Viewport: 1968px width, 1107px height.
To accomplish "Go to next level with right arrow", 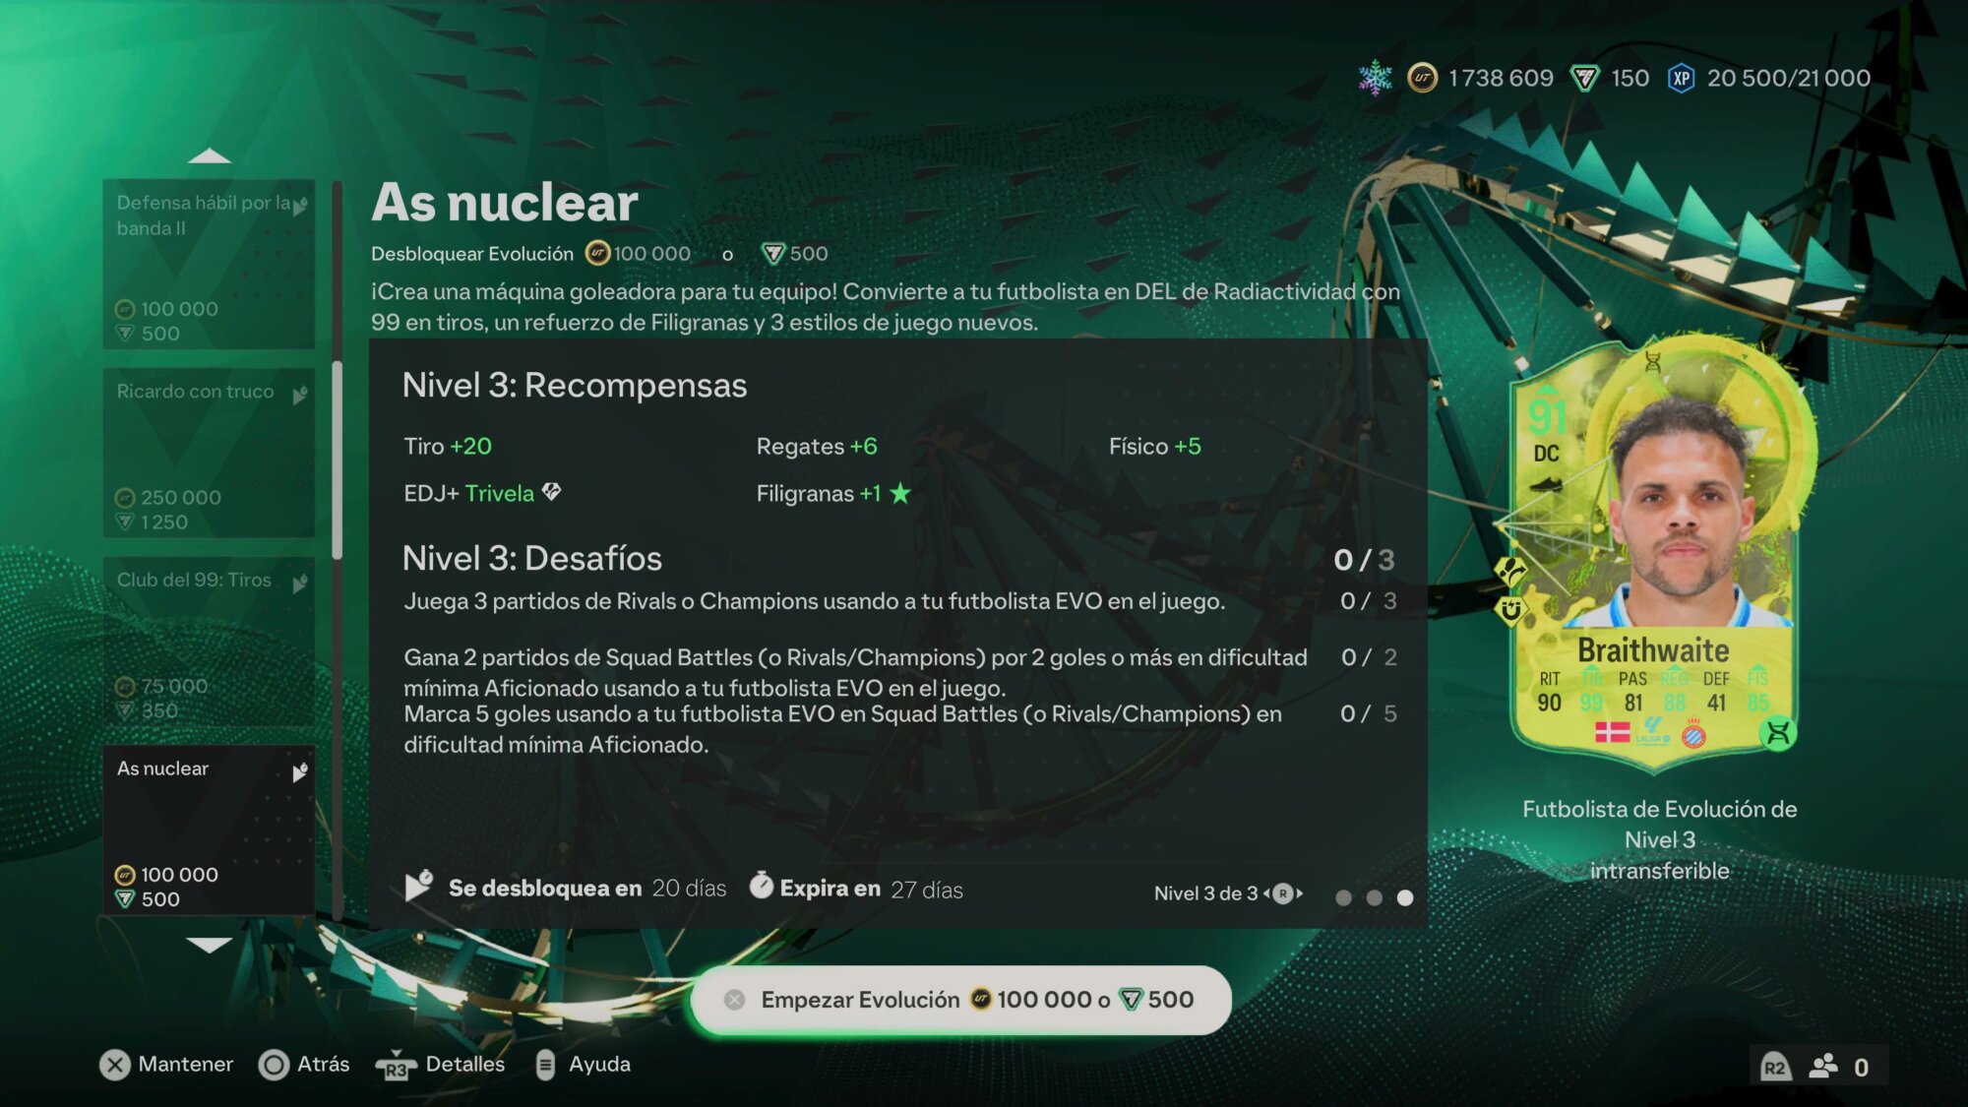I will tap(1299, 893).
